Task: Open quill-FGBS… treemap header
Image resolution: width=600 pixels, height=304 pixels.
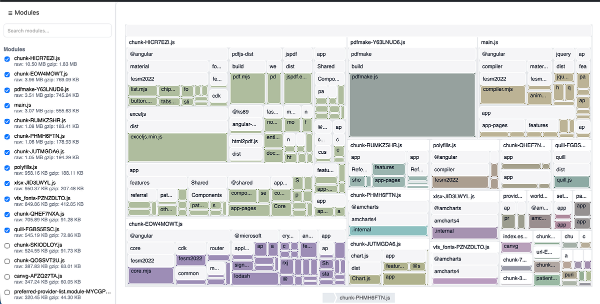Action: [572, 145]
